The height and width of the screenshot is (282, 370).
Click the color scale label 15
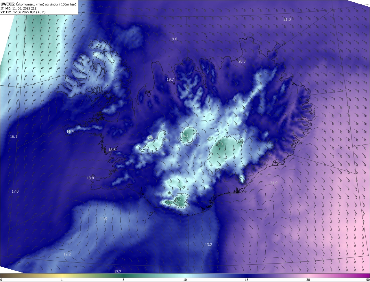[247, 280]
